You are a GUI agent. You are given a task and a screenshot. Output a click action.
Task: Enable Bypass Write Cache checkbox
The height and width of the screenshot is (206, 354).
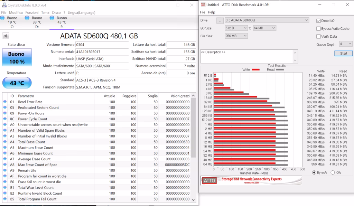(x=318, y=29)
